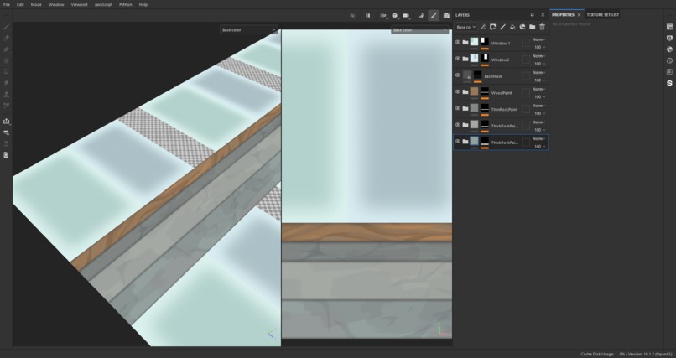The image size is (676, 358).
Task: Open blend mode dropdown for Window2 layer
Action: click(x=539, y=56)
